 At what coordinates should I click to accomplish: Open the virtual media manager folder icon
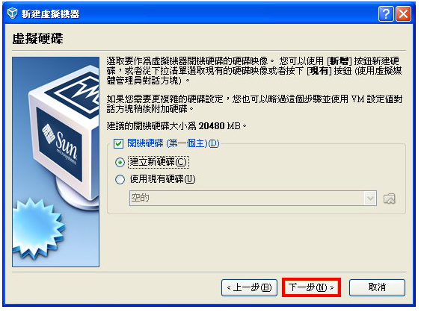point(390,199)
